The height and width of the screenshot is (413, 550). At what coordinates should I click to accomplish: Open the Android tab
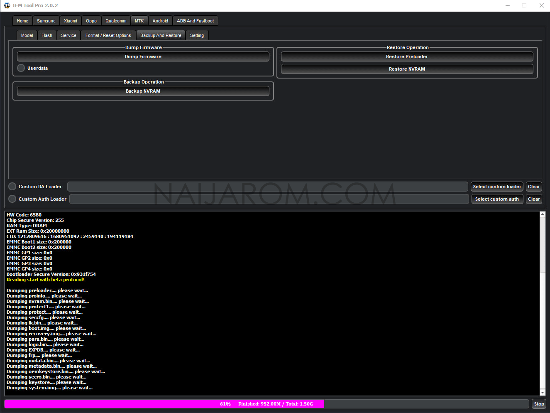coord(160,21)
